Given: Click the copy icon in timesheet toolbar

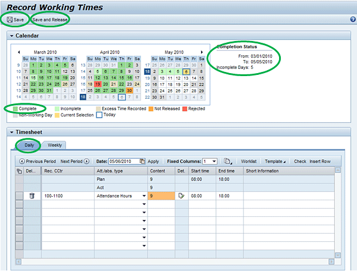Looking at the screenshot, I should click(x=227, y=161).
